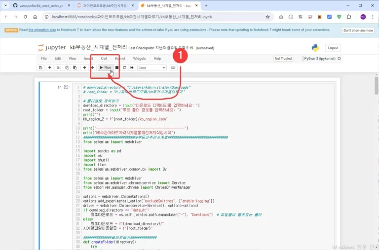The height and width of the screenshot is (250, 379).
Task: Paste cells below icon in toolbar
Action: (75, 68)
